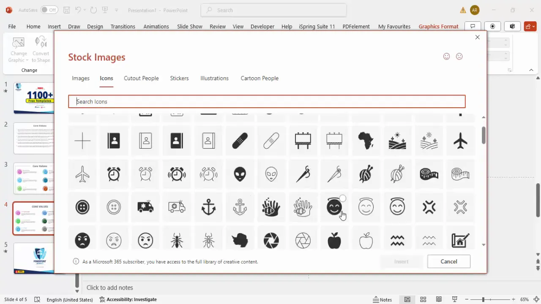Switch to Reading View
This screenshot has height=304, width=541.
click(x=439, y=299)
